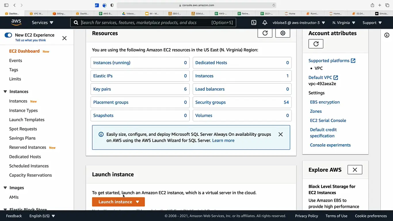Open EBS encryption settings
Viewport: 393px width, 221px height.
point(325,102)
